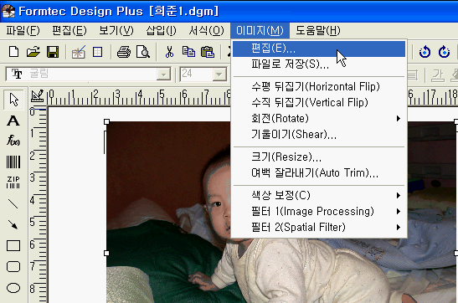Image resolution: width=458 pixels, height=303 pixels.
Task: Open the 서식(O) menu
Action: click(x=206, y=30)
